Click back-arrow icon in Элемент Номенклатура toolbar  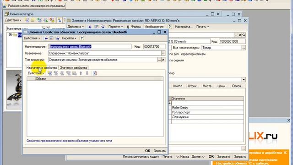pos(90,27)
